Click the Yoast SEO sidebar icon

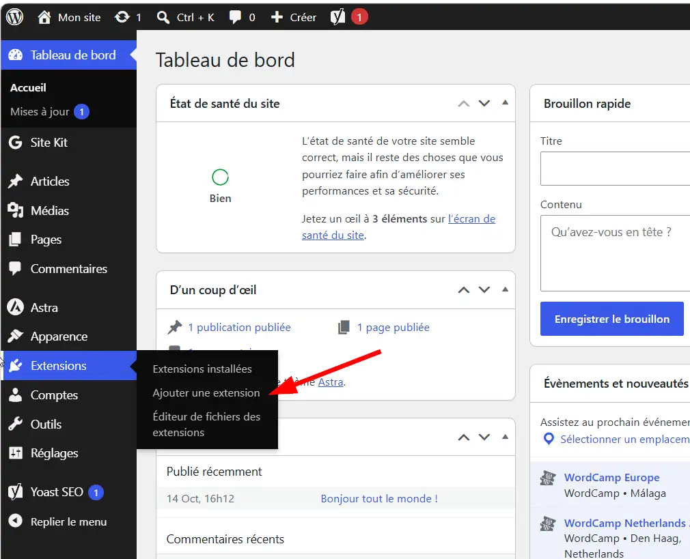click(16, 491)
